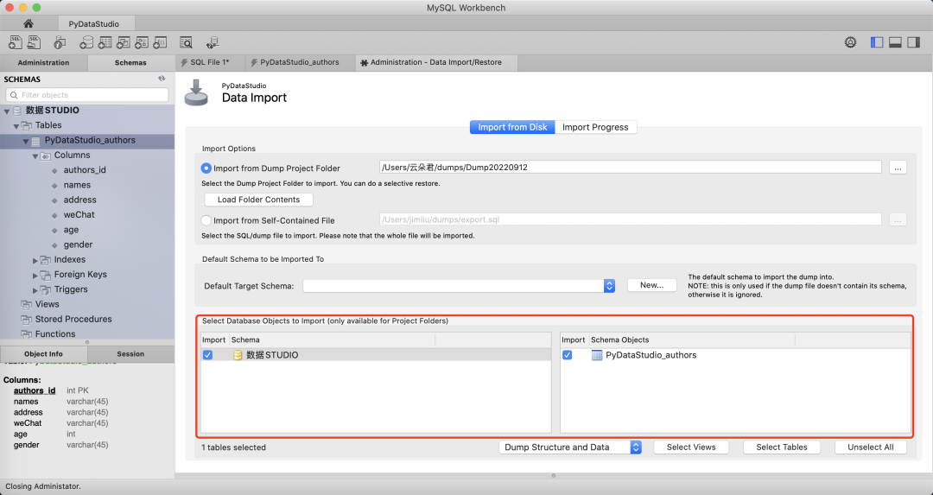Click the create new table icon
The image size is (933, 495).
pos(103,42)
